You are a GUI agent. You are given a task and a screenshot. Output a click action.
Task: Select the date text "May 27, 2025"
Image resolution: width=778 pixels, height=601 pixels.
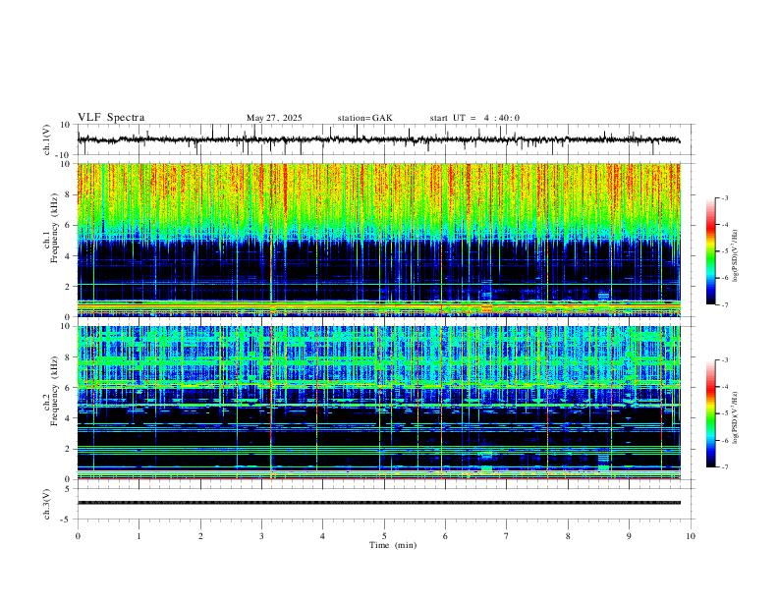coord(274,118)
